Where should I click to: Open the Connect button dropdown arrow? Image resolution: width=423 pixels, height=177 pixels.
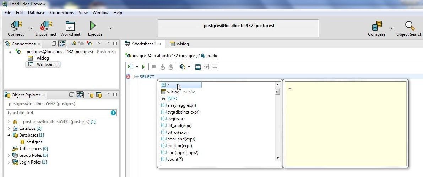(31, 28)
